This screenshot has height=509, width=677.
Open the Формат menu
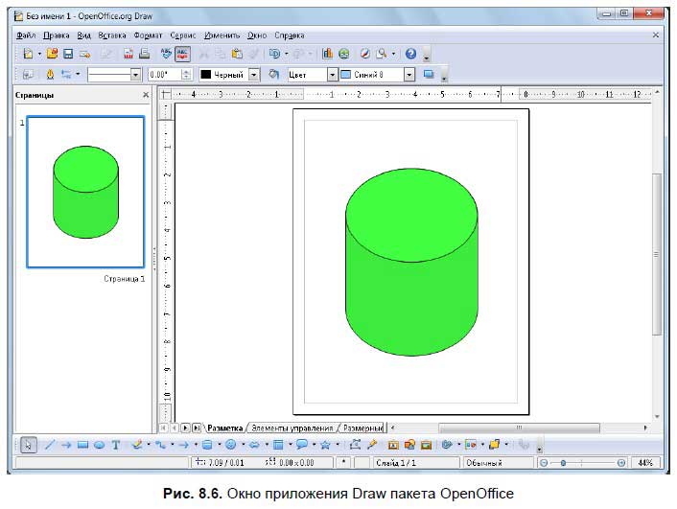click(148, 35)
